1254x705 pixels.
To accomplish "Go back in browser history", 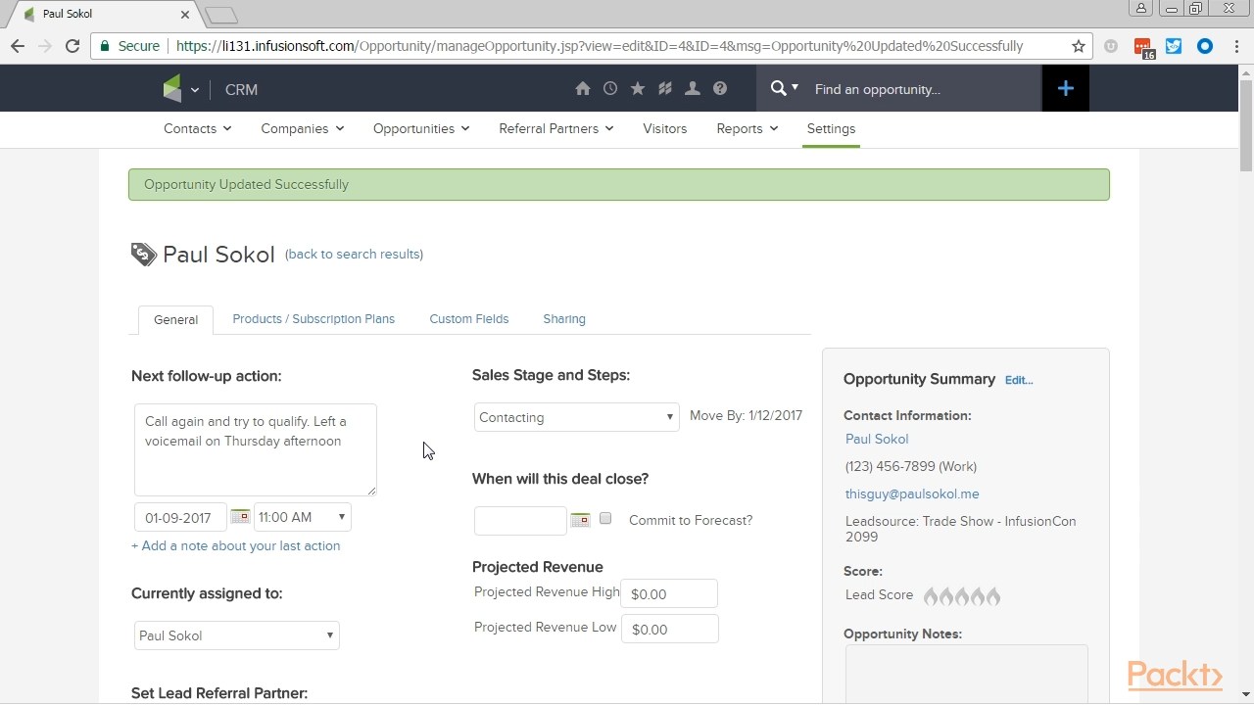I will coord(18,46).
